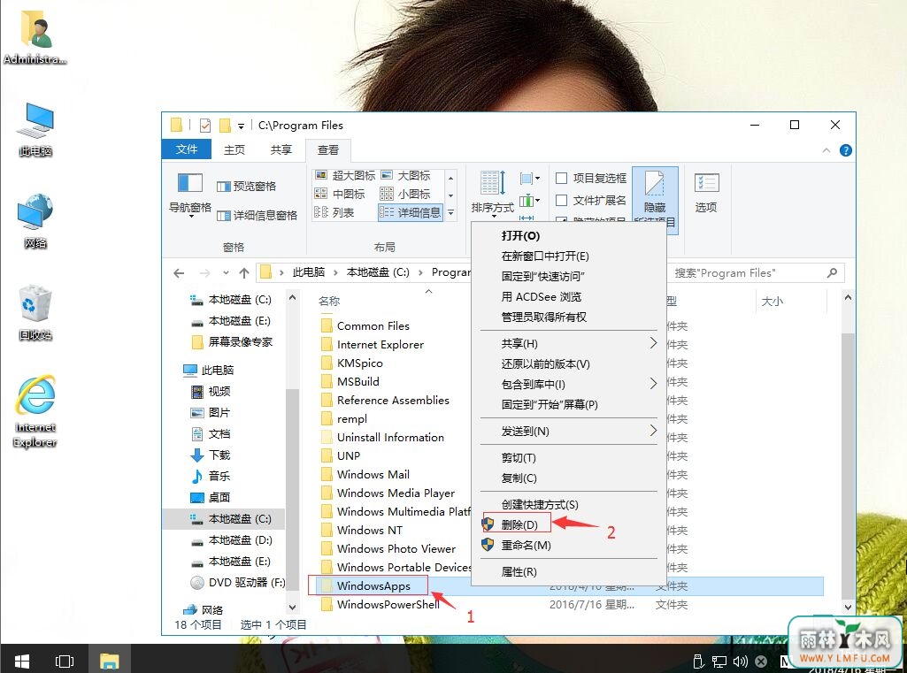Switch to the 主页 ribbon tab
The image size is (907, 673).
point(234,149)
